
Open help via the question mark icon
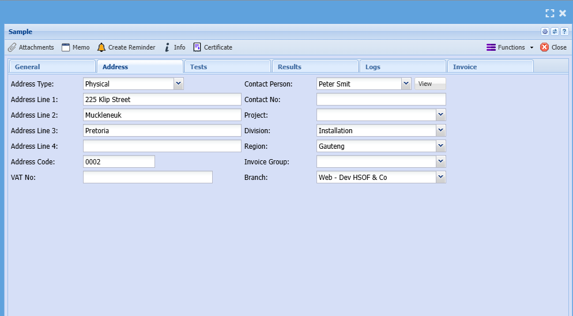564,32
